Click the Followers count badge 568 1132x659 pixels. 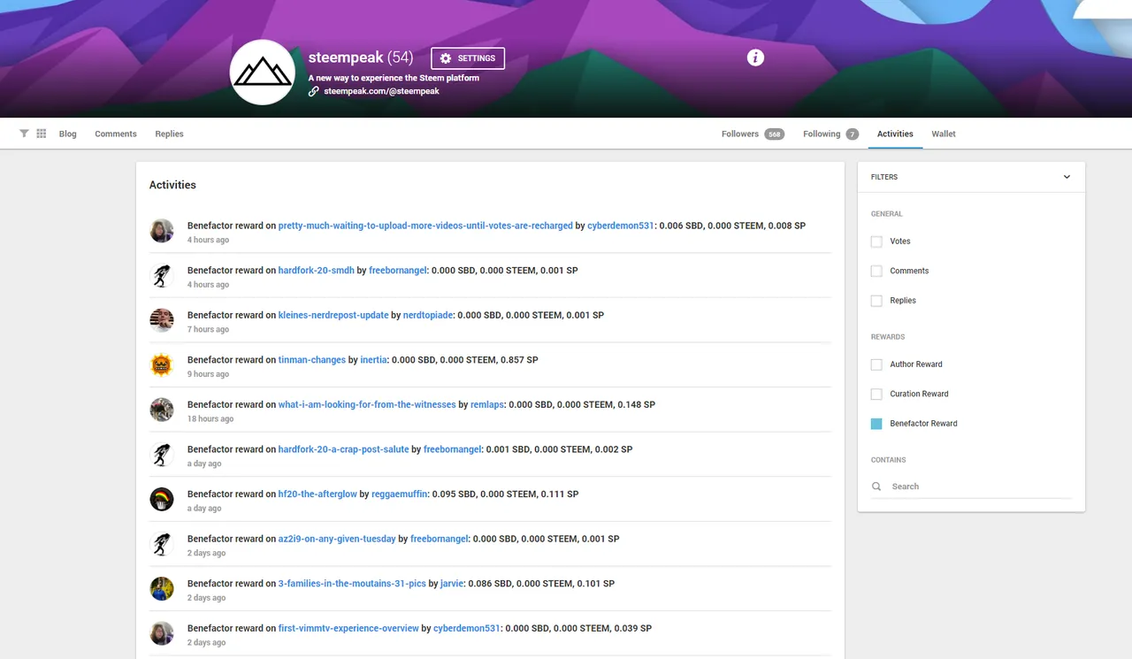click(x=775, y=134)
